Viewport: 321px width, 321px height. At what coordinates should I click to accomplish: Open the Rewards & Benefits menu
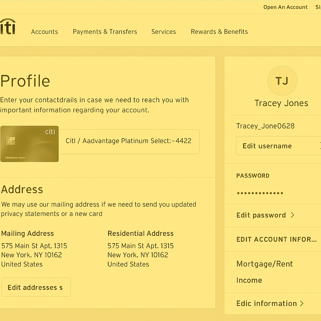coord(219,32)
